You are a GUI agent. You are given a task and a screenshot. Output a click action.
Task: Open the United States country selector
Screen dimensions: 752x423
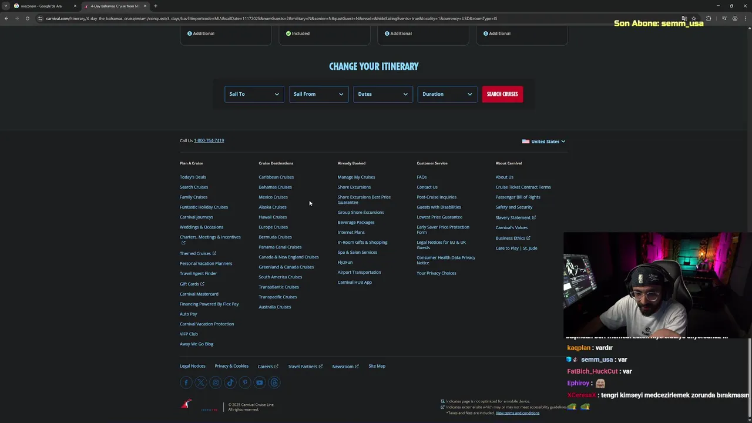(x=543, y=142)
